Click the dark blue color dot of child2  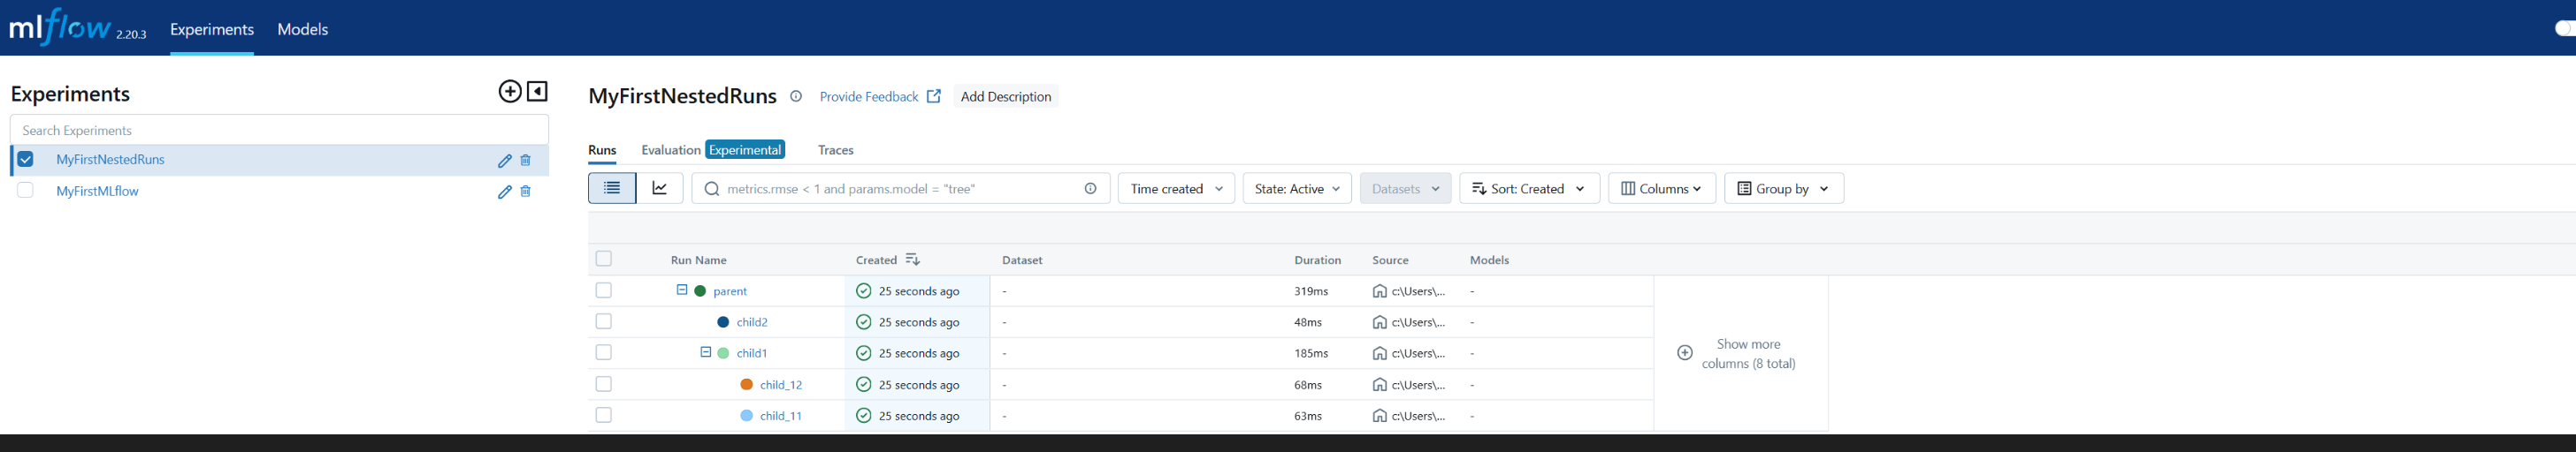tap(723, 322)
